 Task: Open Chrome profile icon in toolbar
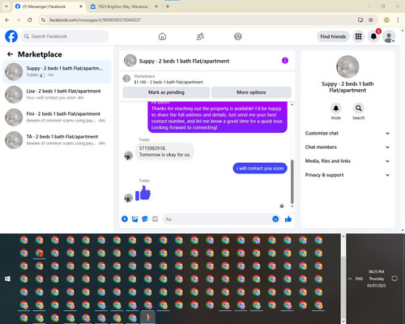click(x=386, y=19)
